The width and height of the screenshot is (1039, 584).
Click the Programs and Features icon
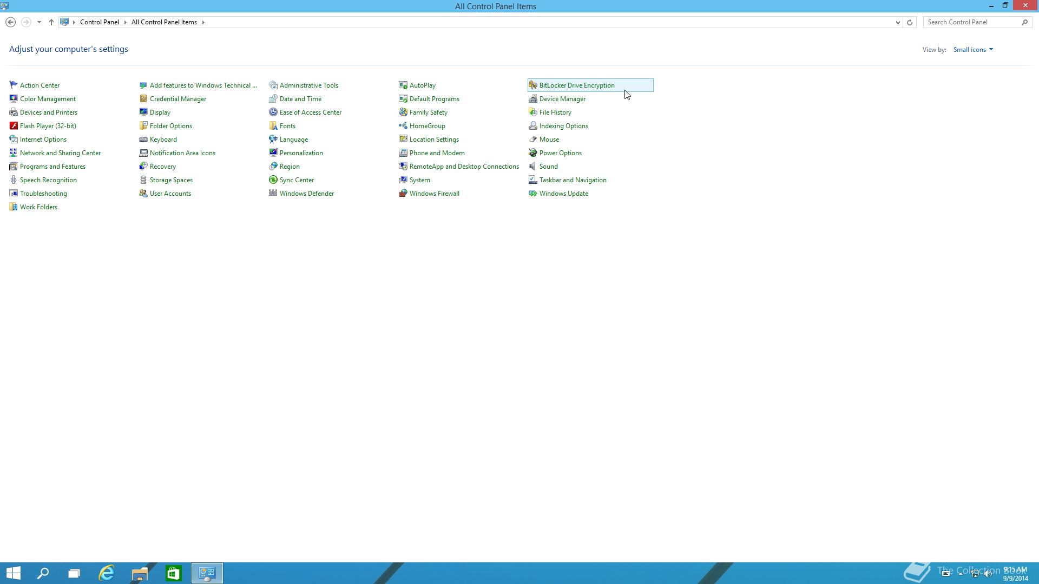pyautogui.click(x=14, y=166)
